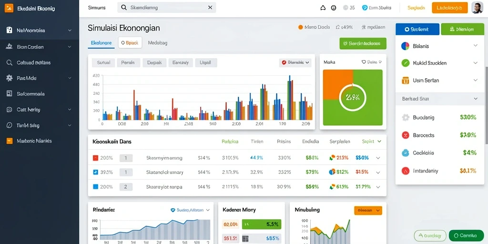Expand the Skeanymeming table row
This screenshot has width=488, height=244.
pyautogui.click(x=378, y=158)
